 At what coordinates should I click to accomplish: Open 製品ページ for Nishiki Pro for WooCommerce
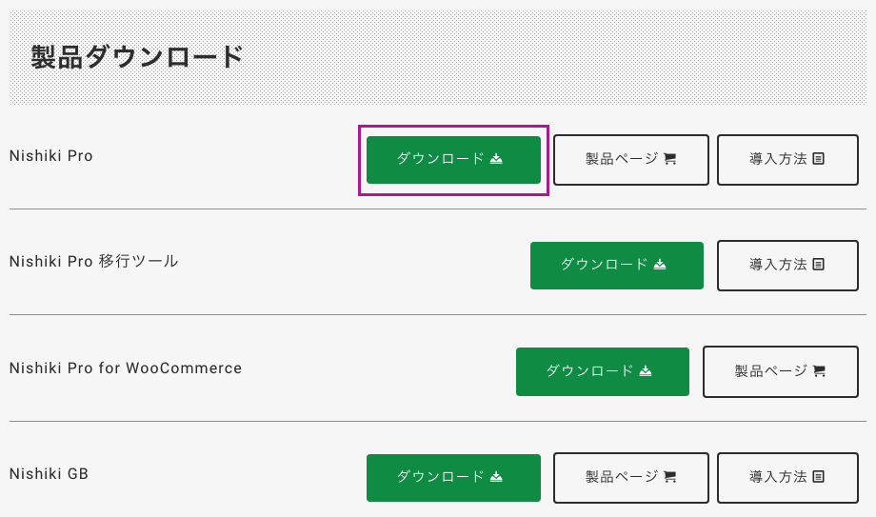tap(781, 371)
